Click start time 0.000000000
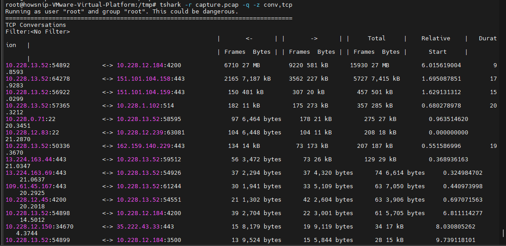 [x=449, y=133]
